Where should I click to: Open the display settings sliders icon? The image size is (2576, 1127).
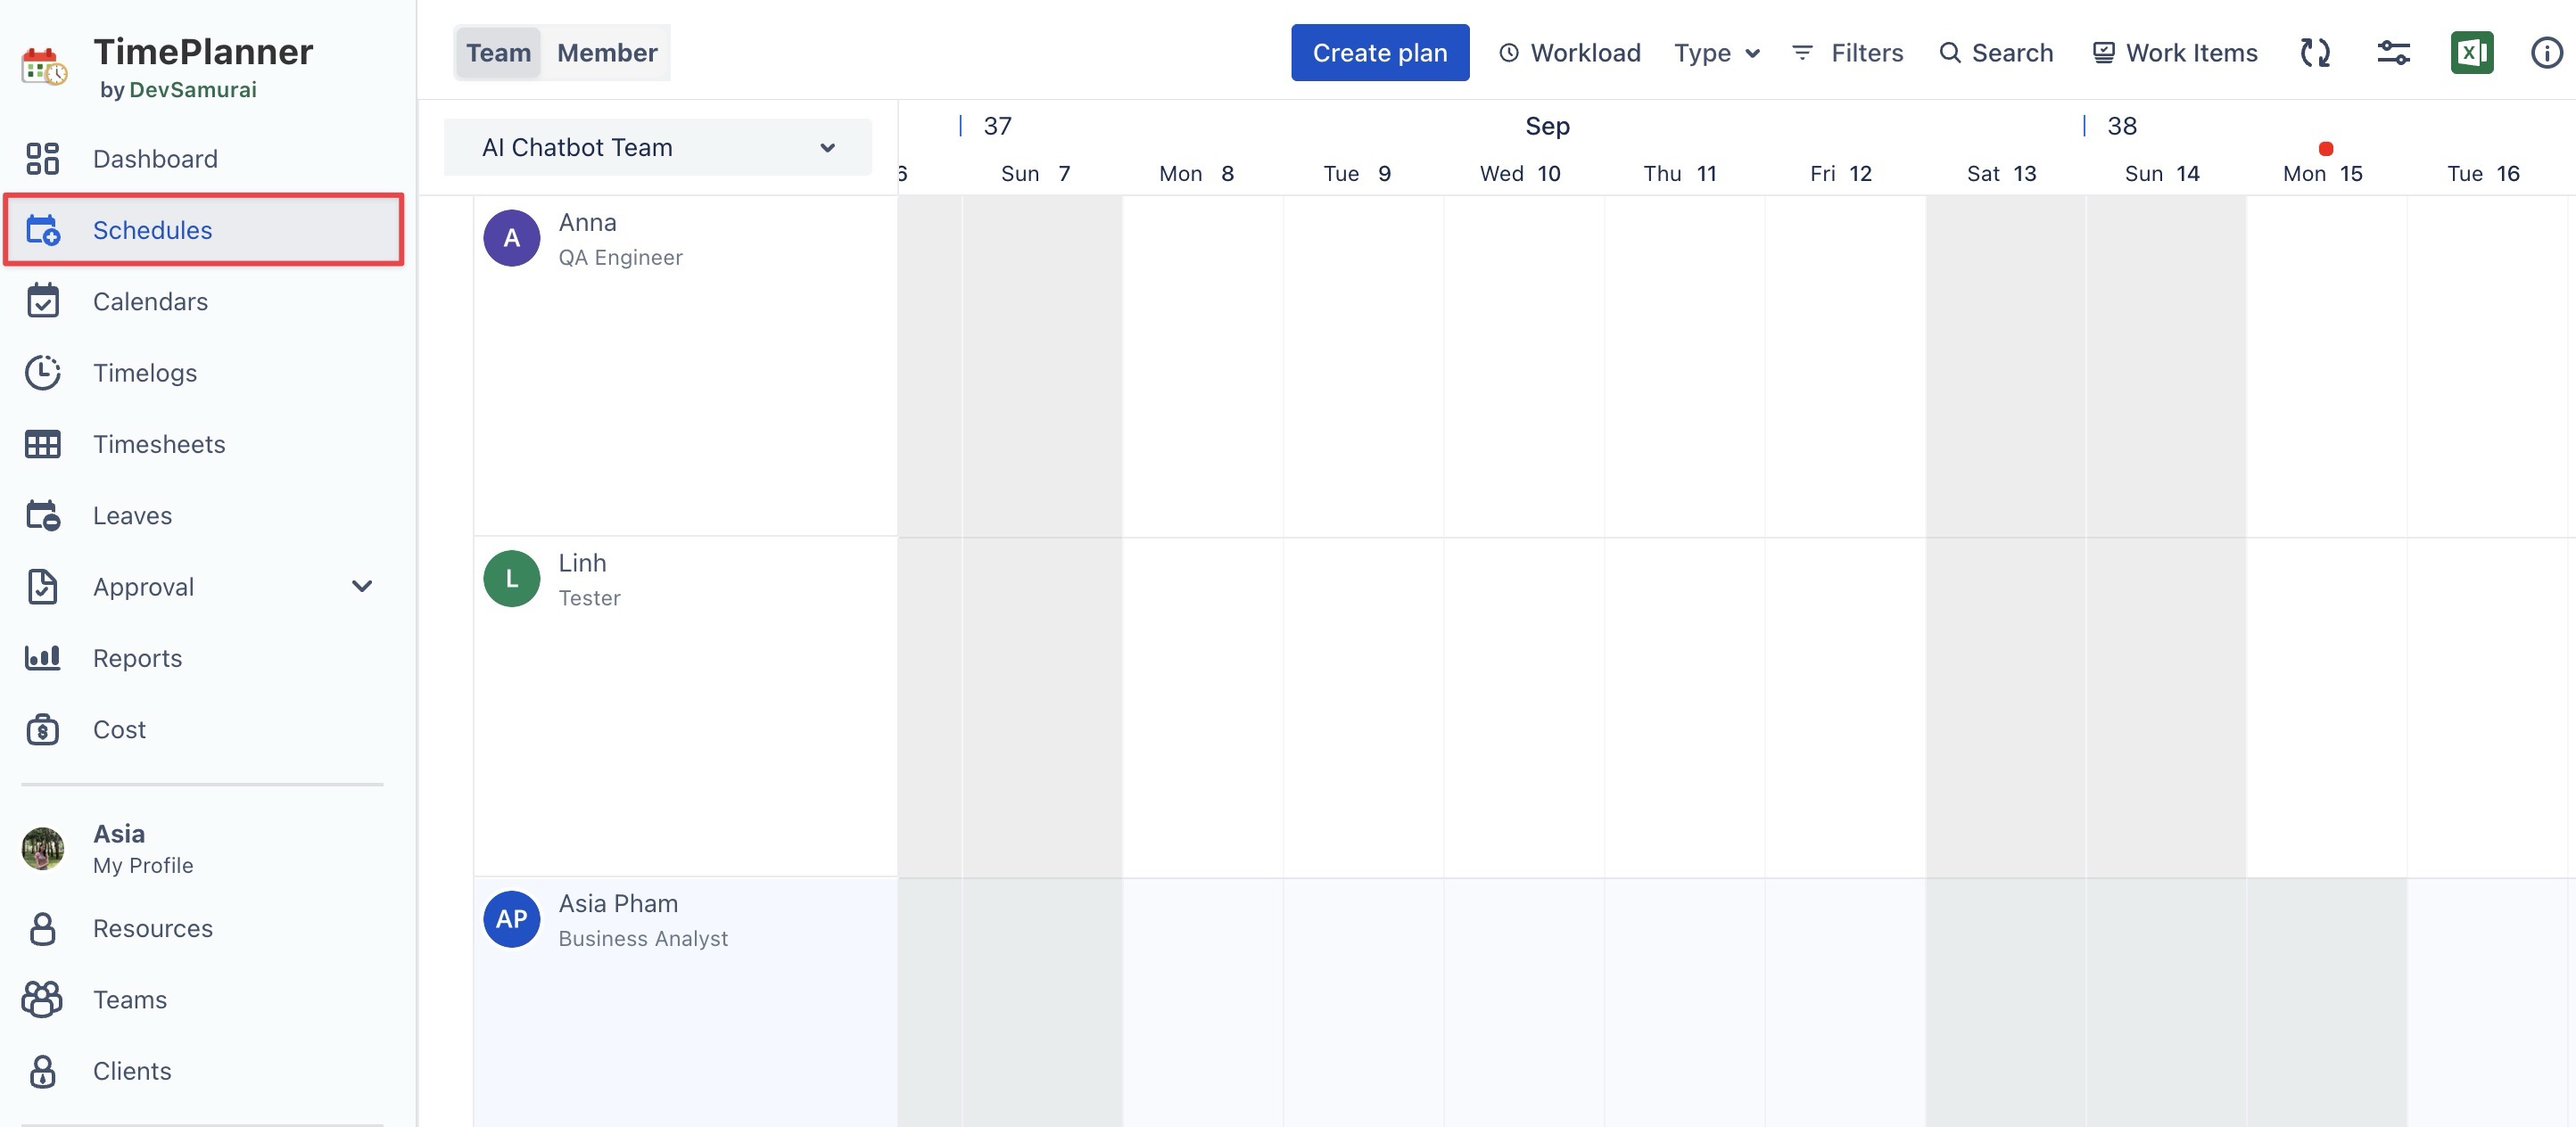point(2393,53)
